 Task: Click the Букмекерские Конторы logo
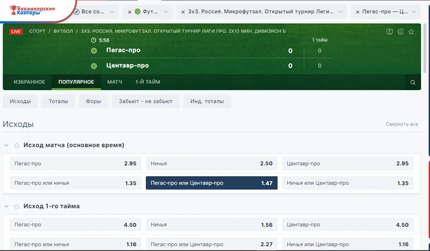click(32, 10)
